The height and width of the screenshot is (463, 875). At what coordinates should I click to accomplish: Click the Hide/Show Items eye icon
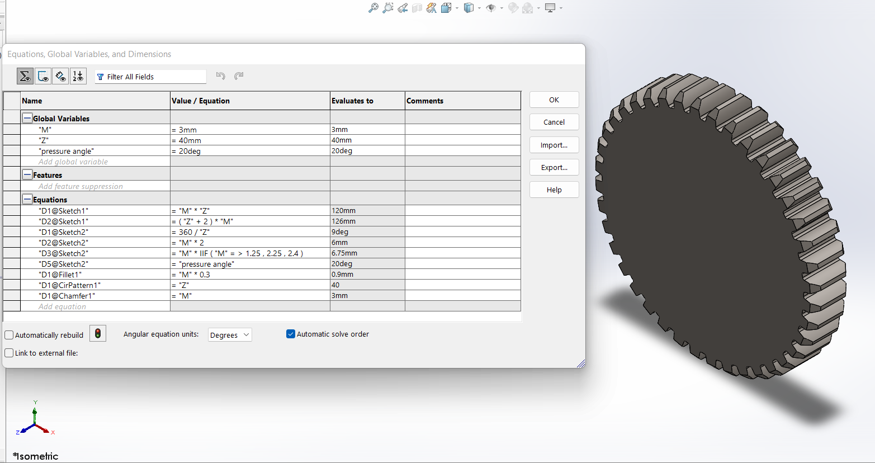tap(491, 8)
